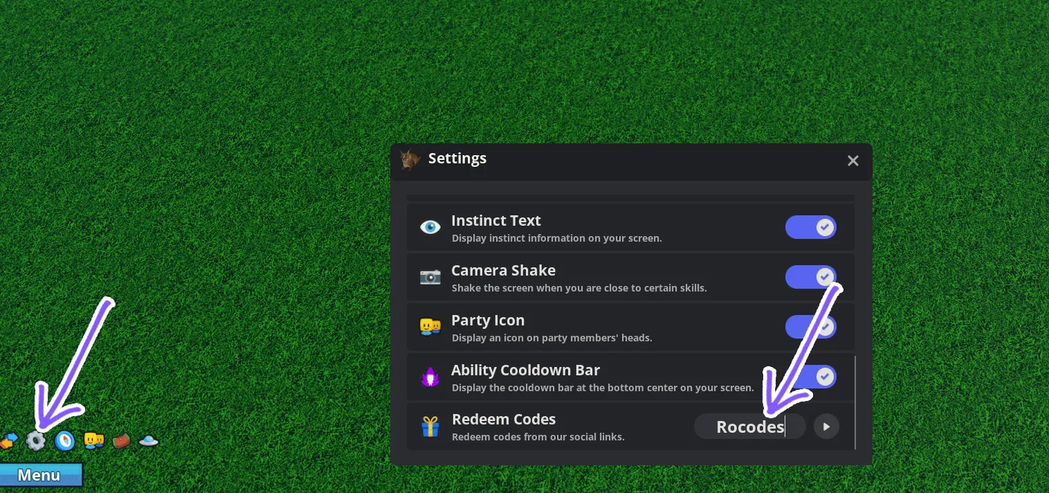Click the two yellow faces party icon
1049x493 pixels.
click(93, 440)
